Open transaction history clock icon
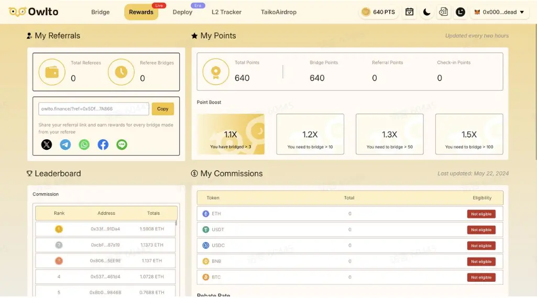 [461, 12]
